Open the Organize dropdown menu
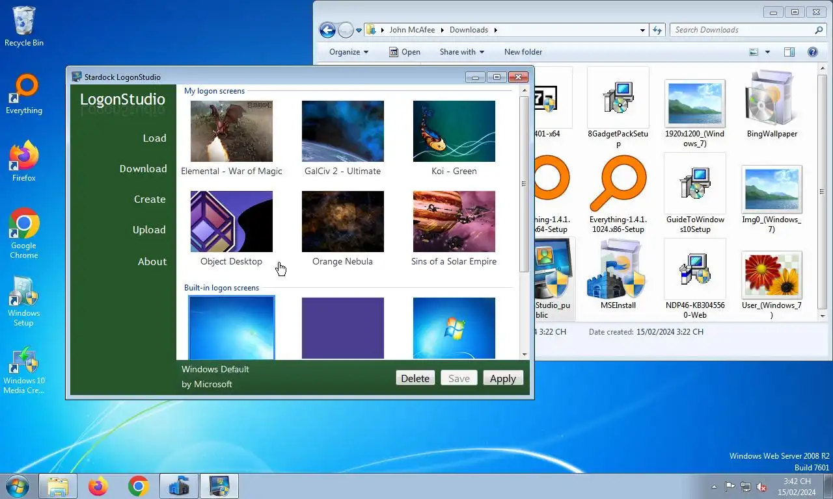Image resolution: width=833 pixels, height=499 pixels. point(349,52)
